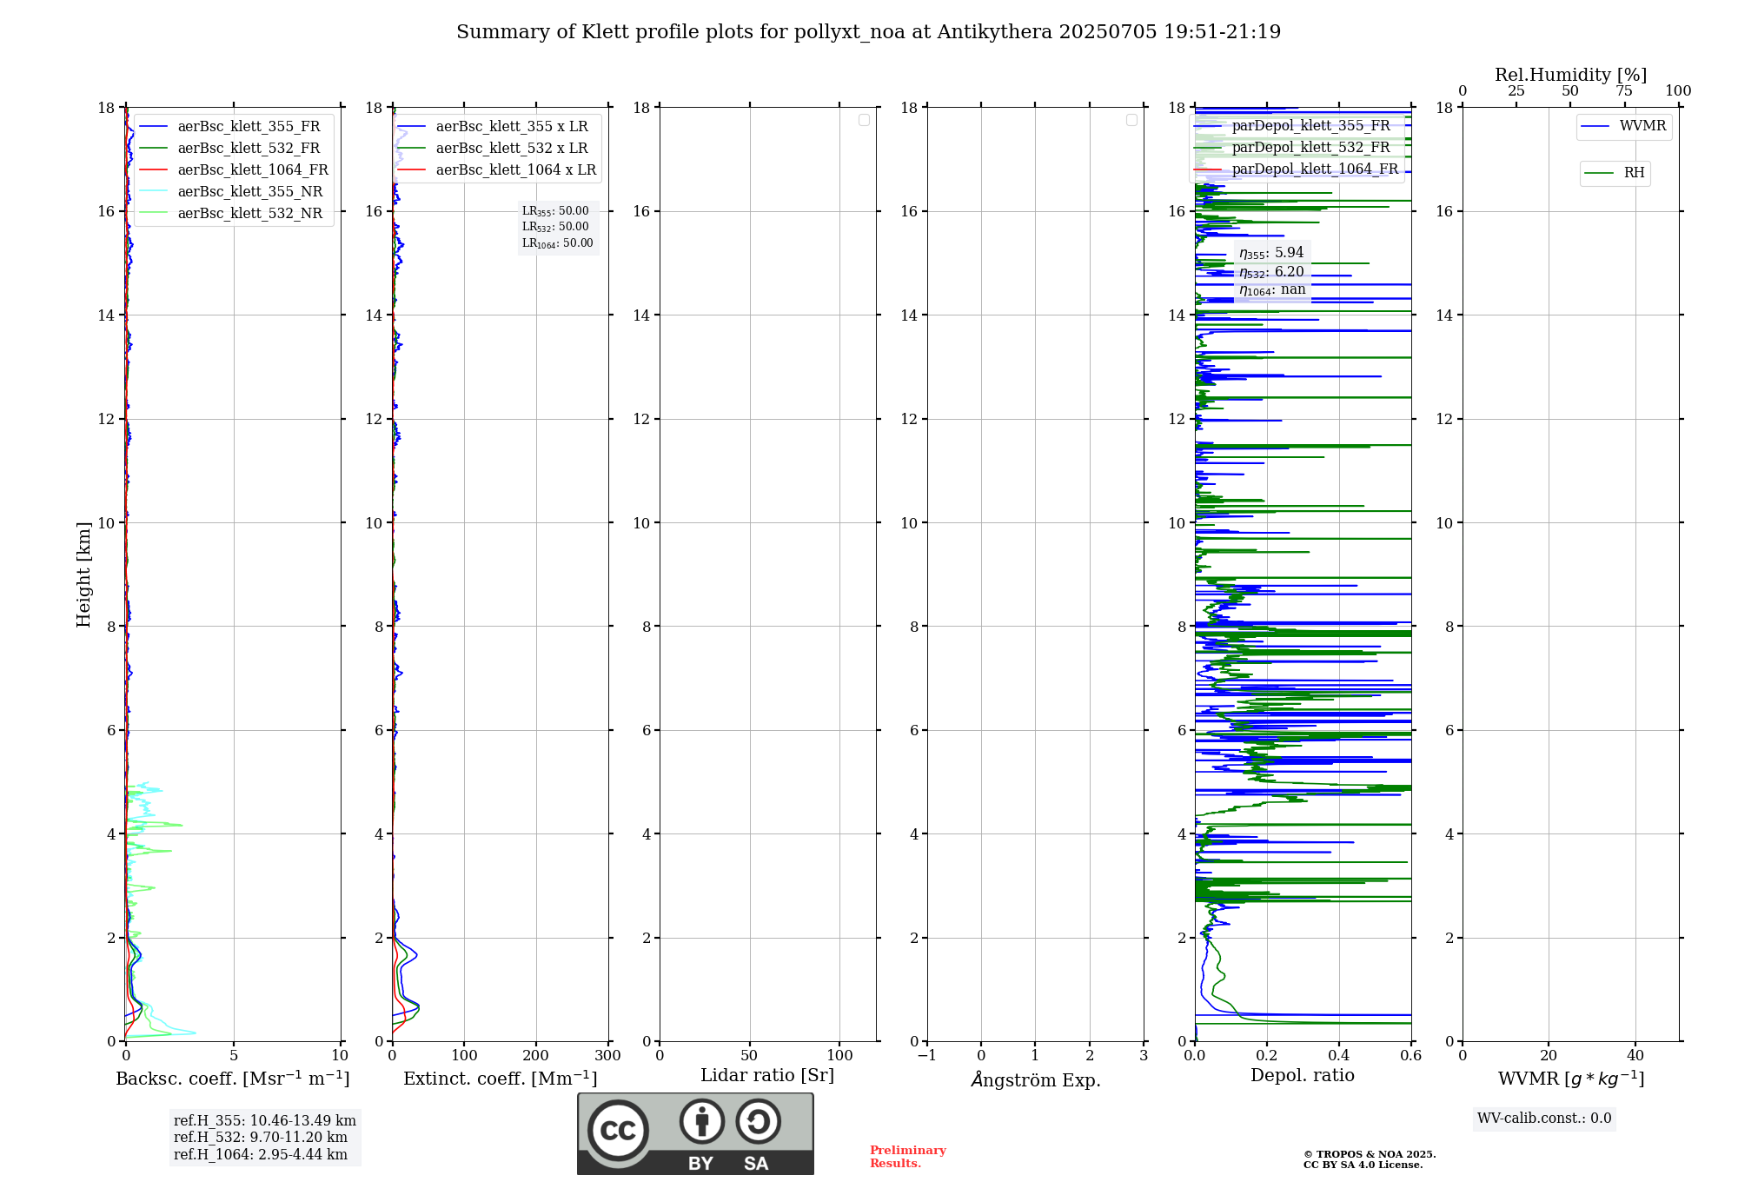Click the η532: 6.20 annotation

tap(1271, 272)
